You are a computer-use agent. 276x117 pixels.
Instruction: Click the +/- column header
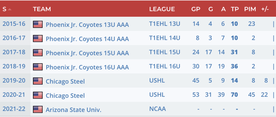265,9
